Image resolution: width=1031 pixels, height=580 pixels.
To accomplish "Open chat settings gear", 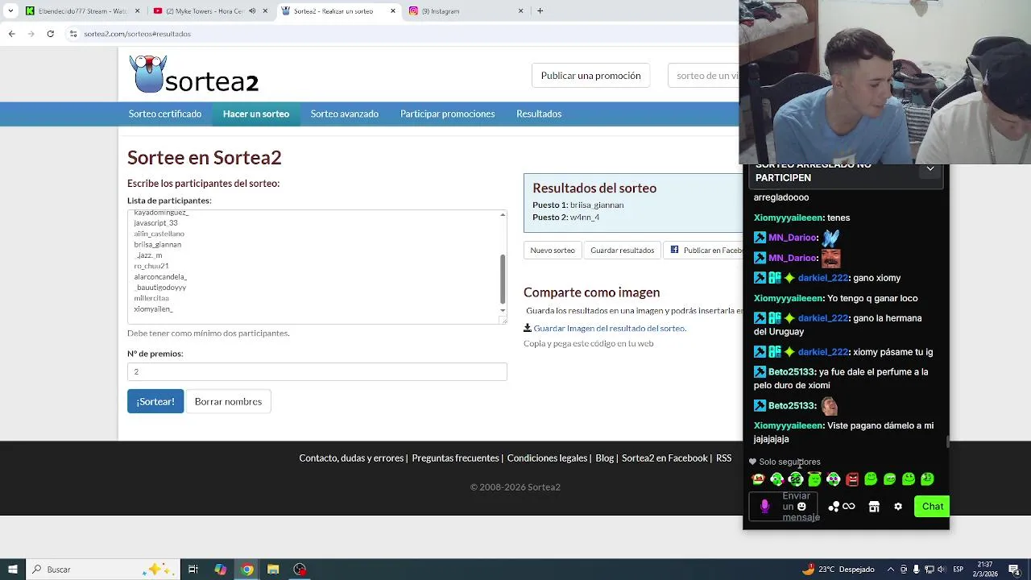I will point(898,507).
